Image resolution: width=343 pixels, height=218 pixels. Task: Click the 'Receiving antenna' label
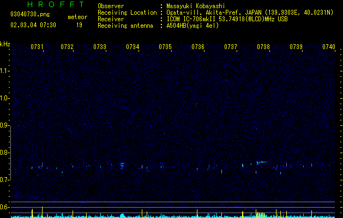tap(125, 26)
